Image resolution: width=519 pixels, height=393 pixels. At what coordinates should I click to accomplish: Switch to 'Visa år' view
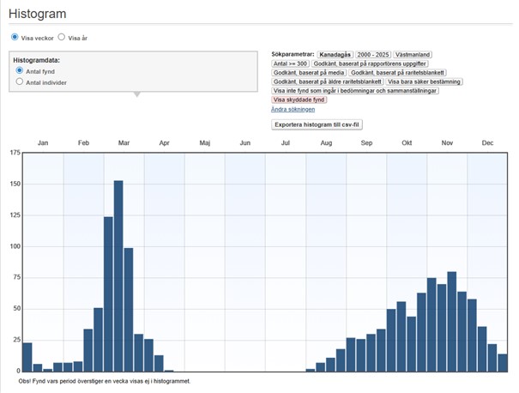(x=61, y=37)
